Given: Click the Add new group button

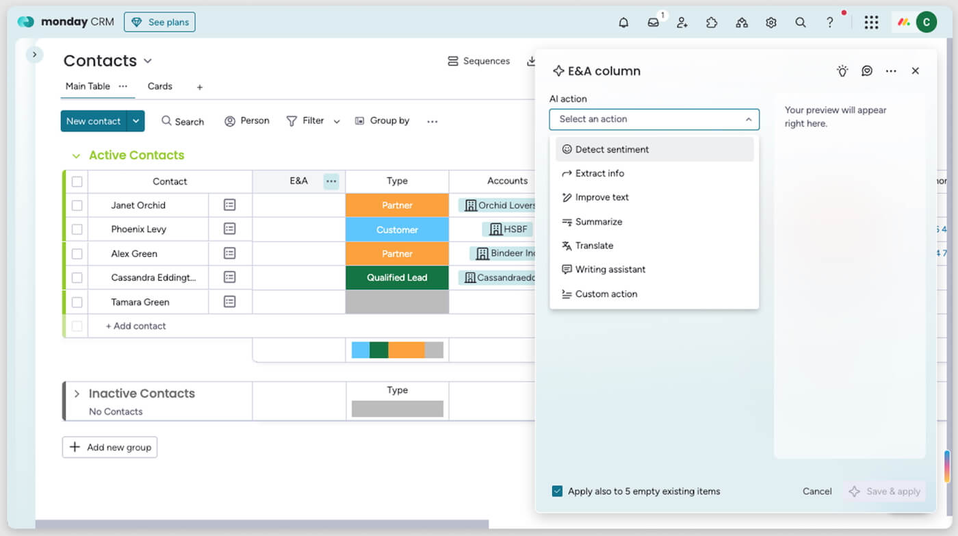Looking at the screenshot, I should click(x=109, y=447).
